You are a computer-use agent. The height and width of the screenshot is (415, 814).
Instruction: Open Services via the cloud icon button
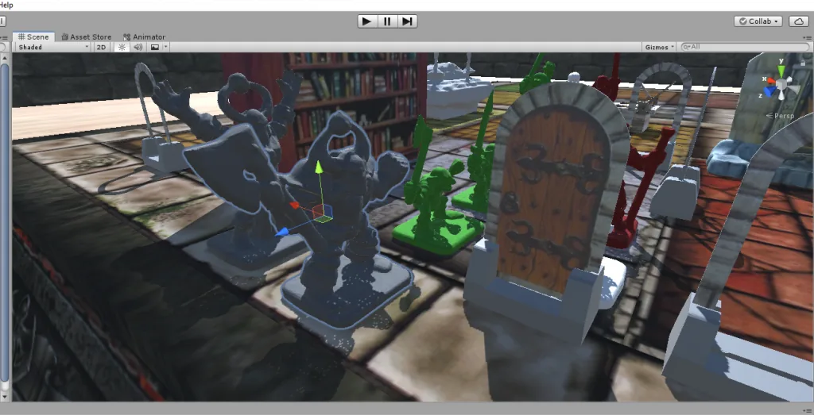tap(798, 21)
